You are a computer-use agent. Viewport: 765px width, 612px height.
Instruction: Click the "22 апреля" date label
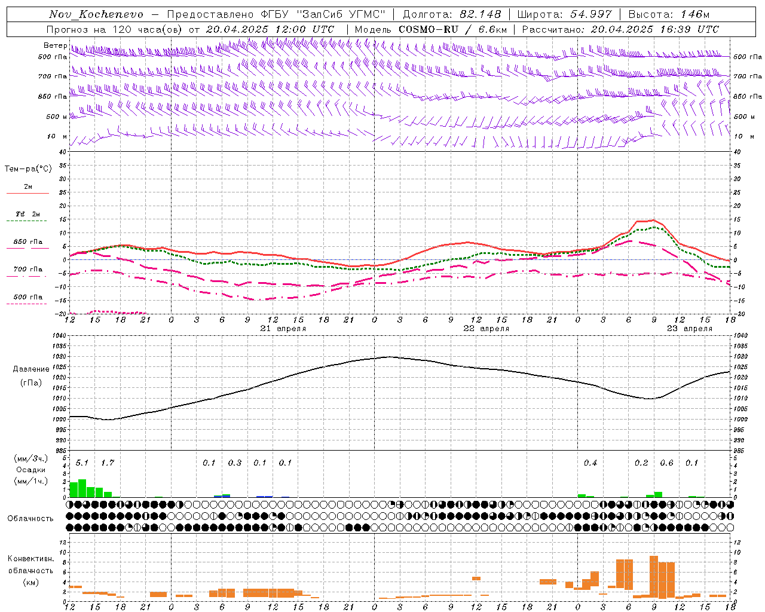(x=486, y=329)
